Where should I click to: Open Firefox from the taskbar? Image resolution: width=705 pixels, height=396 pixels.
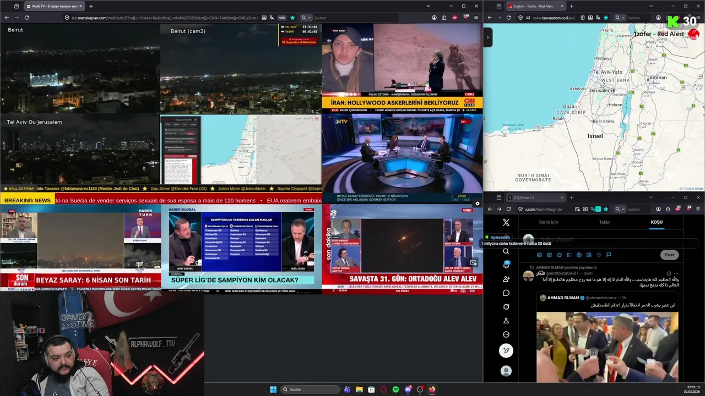click(432, 389)
